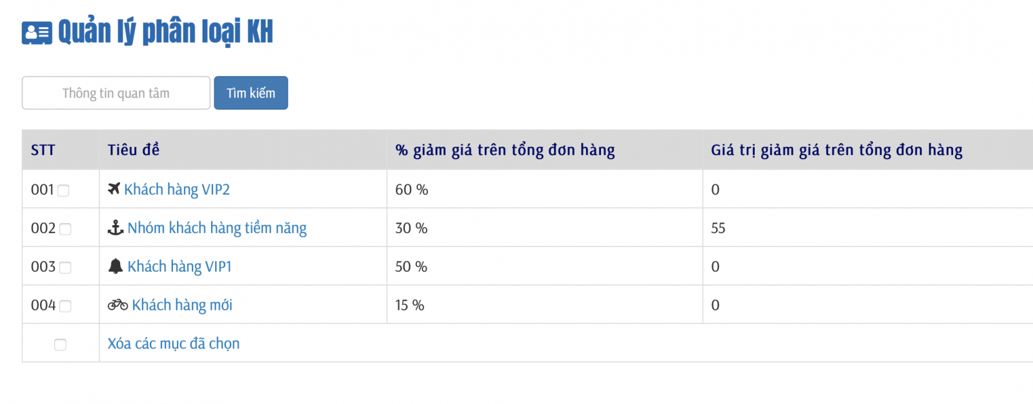
Task: Click the STT column header
Action: pos(43,150)
